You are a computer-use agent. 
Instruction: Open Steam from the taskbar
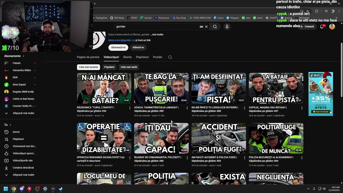61,189
